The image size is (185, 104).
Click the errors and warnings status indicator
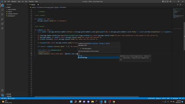click(x=4, y=98)
